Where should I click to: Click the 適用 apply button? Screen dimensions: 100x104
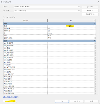click(92, 101)
